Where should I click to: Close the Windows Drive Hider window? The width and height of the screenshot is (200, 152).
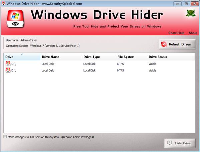(x=195, y=4)
